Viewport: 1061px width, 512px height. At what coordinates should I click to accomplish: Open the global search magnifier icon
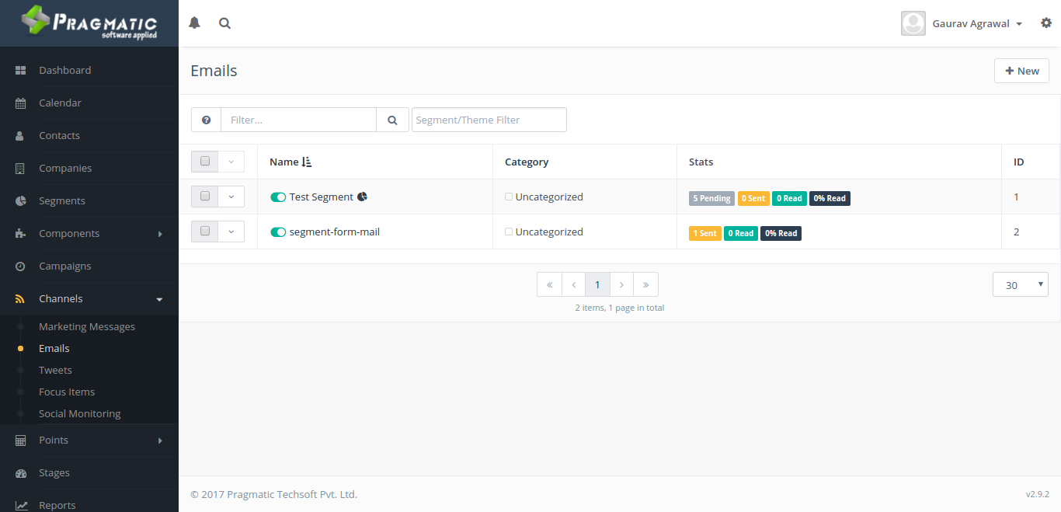click(x=224, y=23)
